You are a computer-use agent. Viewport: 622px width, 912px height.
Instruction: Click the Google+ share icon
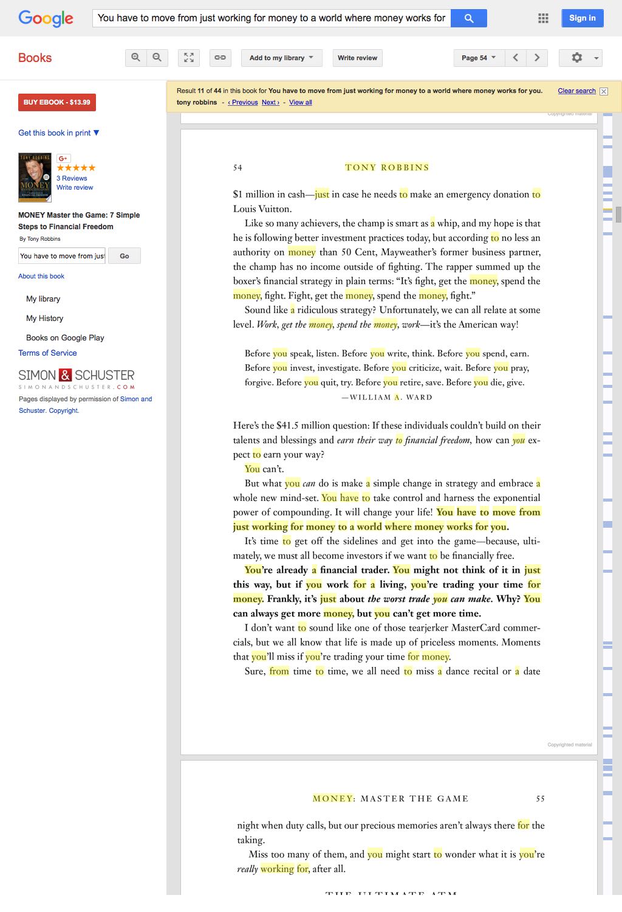tap(63, 159)
